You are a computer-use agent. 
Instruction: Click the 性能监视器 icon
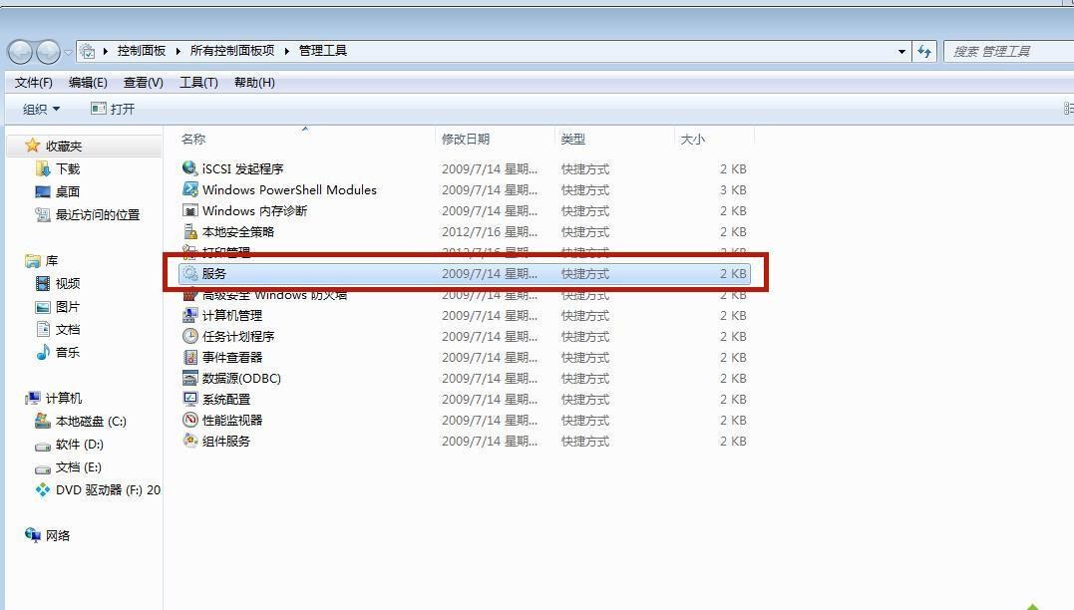(190, 420)
